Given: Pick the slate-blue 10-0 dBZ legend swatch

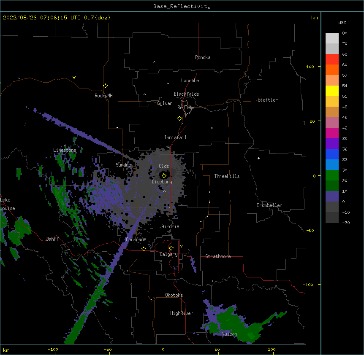Looking at the screenshot, I should pos(332,196).
